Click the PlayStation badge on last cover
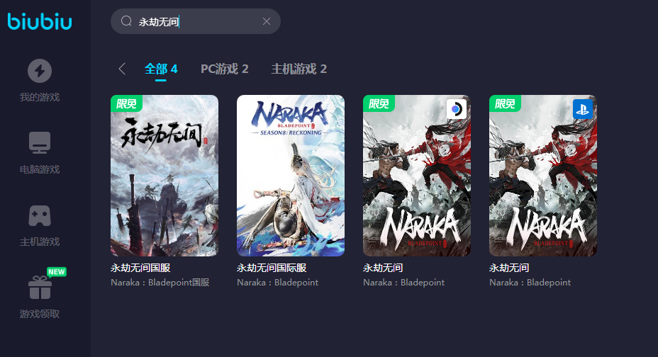Image resolution: width=658 pixels, height=357 pixels. click(x=582, y=109)
